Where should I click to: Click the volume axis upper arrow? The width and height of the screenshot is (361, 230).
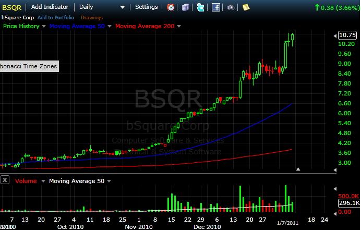(x=335, y=189)
